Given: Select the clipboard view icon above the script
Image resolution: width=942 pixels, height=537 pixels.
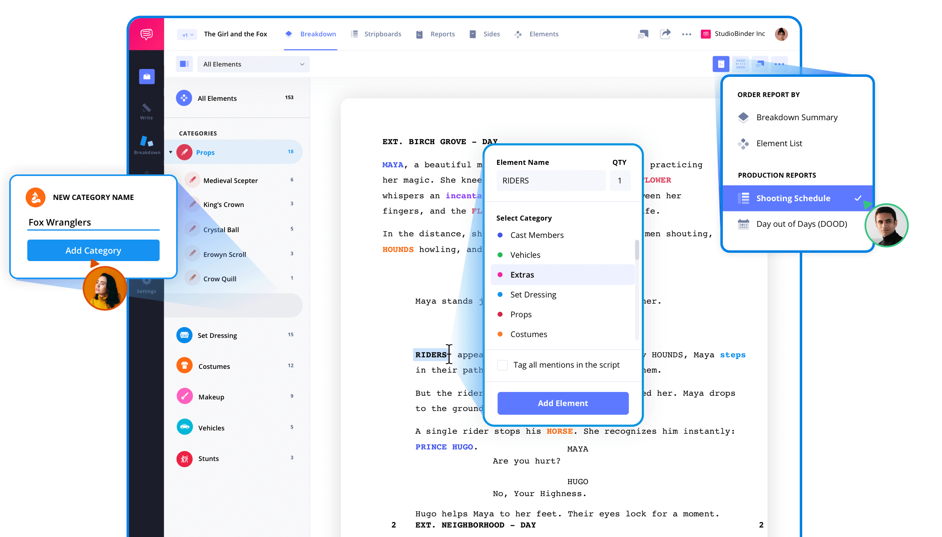Looking at the screenshot, I should 721,64.
